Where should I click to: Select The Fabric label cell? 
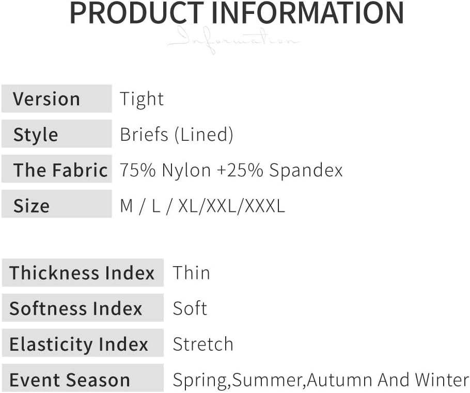pyautogui.click(x=56, y=170)
